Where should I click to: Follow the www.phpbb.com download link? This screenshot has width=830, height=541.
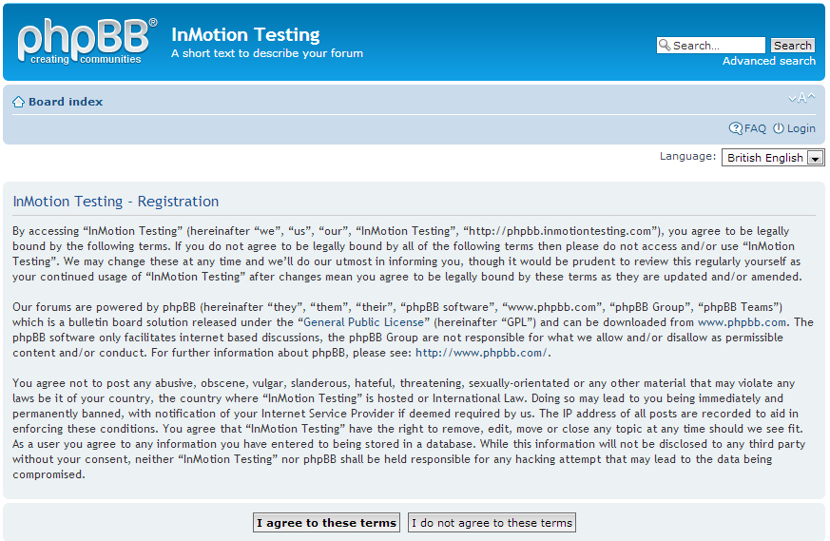(x=742, y=322)
